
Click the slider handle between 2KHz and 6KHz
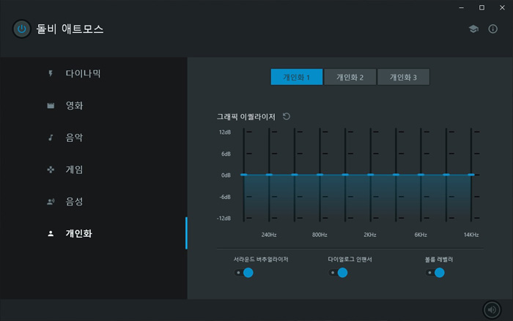pos(396,175)
